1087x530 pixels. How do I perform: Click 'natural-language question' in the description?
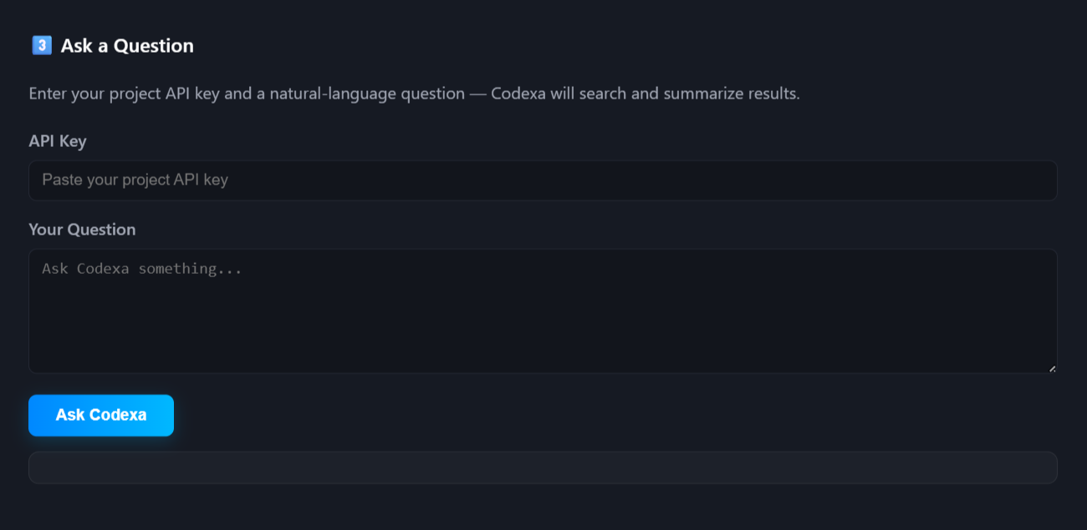pos(361,93)
